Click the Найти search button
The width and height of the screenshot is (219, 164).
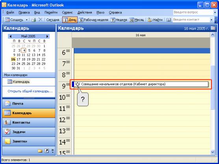pos(155,20)
